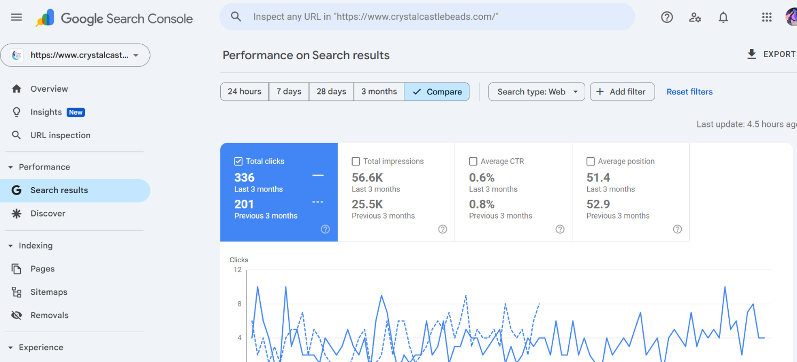Click the search magnifier icon in URL bar
The image size is (797, 362).
[236, 17]
